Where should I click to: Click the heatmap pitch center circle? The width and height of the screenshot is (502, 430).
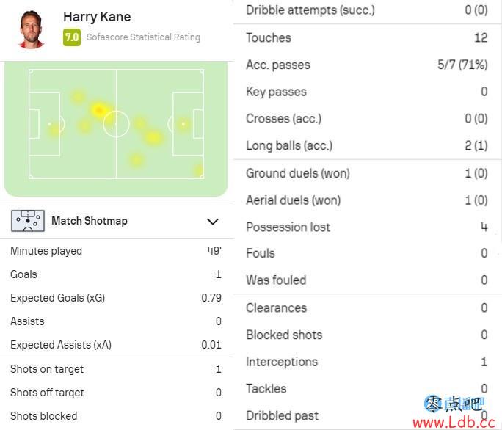[x=116, y=124]
